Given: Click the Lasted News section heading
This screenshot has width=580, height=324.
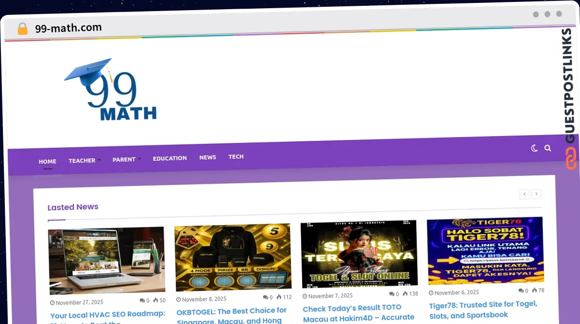Looking at the screenshot, I should [73, 207].
